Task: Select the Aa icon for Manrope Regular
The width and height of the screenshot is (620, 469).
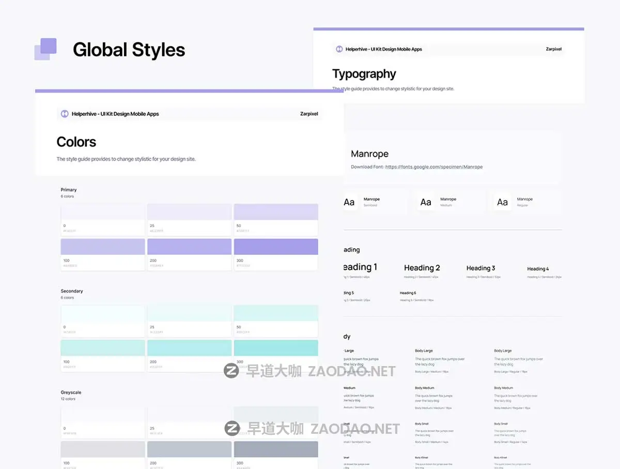Action: click(502, 202)
